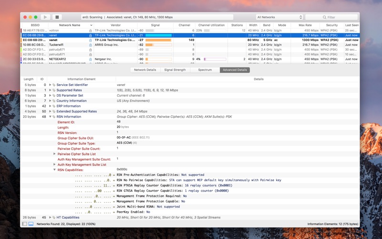Sort by the Signal column header
This screenshot has height=239, width=382.
[x=155, y=25]
